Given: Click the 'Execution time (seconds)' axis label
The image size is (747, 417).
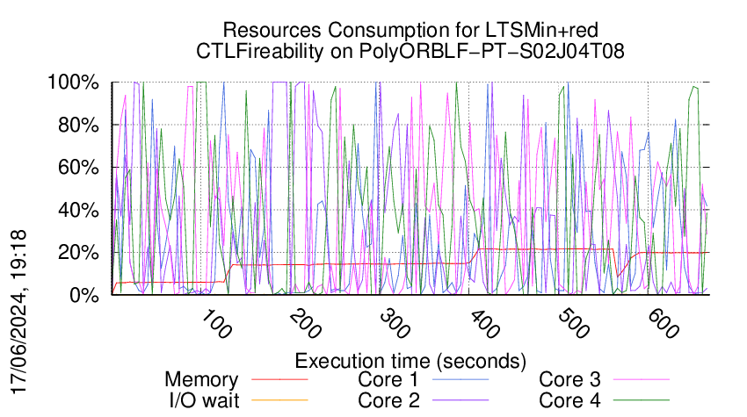Looking at the screenshot, I should pyautogui.click(x=410, y=361).
